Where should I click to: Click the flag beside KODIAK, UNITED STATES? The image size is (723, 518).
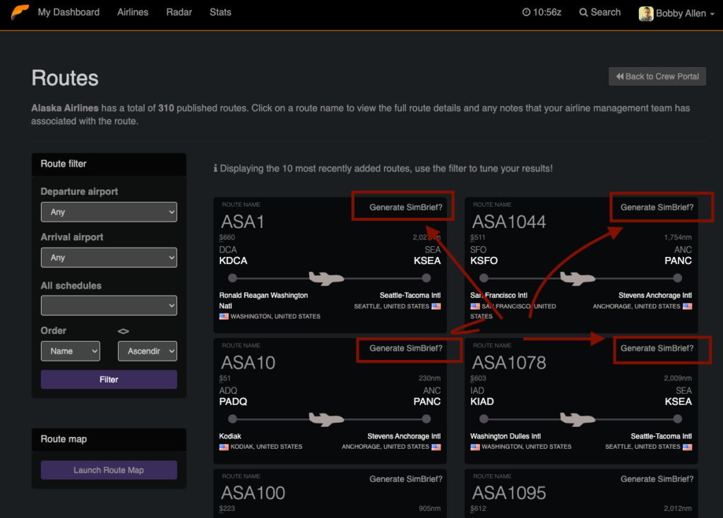(x=224, y=447)
